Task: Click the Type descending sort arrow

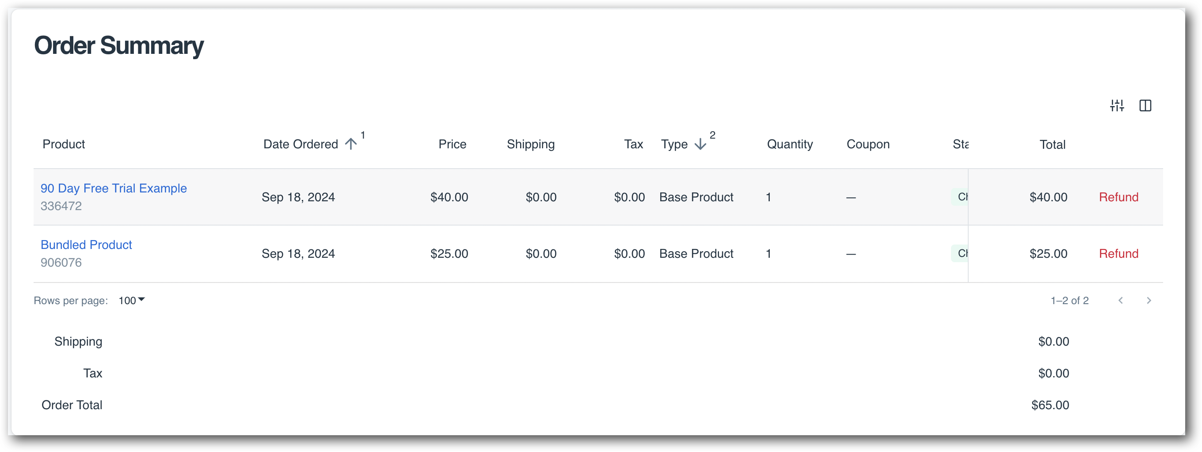Action: (700, 144)
